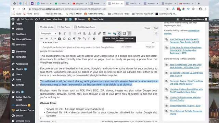
Task: Apply blockquote formatting
Action: tap(80, 33)
